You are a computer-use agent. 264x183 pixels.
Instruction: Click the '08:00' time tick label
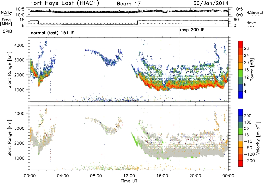96,176
